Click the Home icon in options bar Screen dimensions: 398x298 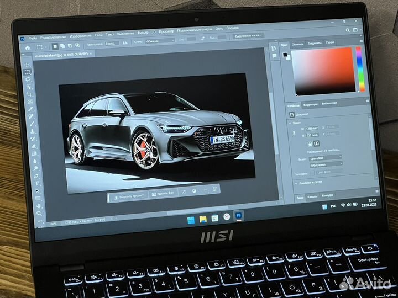coord(27,47)
